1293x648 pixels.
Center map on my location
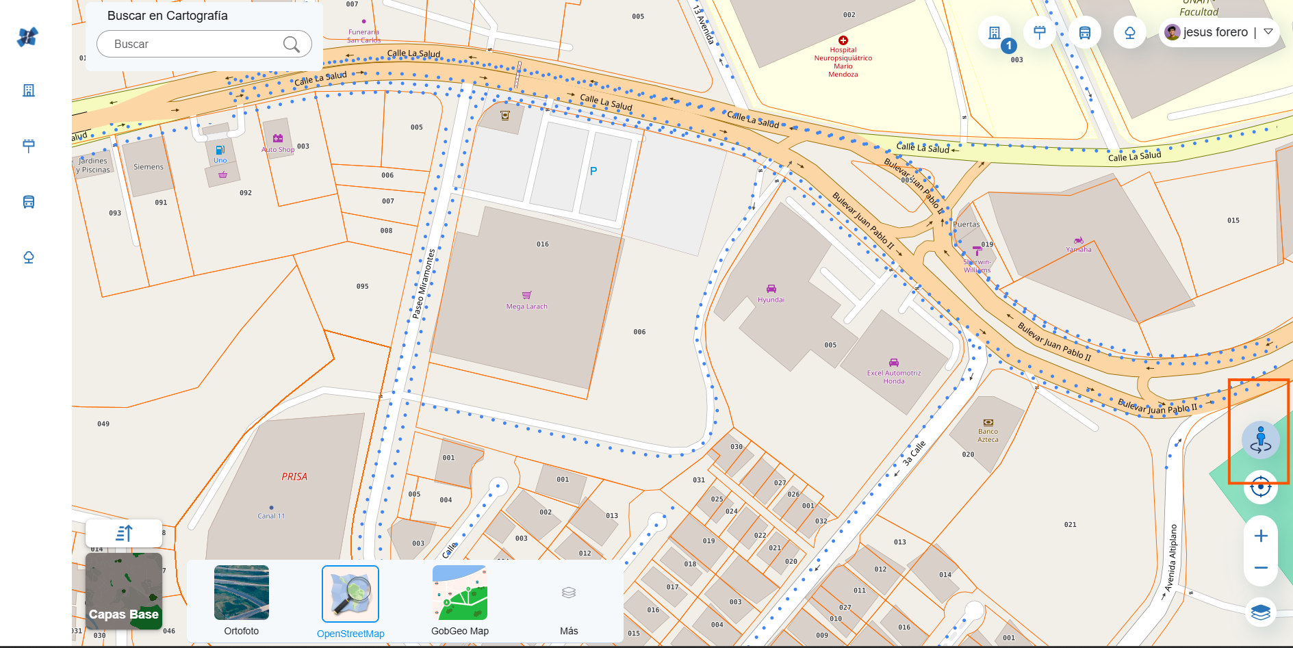(x=1260, y=487)
